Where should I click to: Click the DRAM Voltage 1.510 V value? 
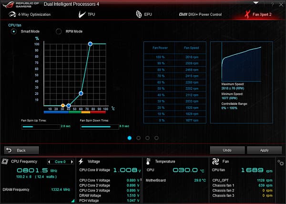133,195
